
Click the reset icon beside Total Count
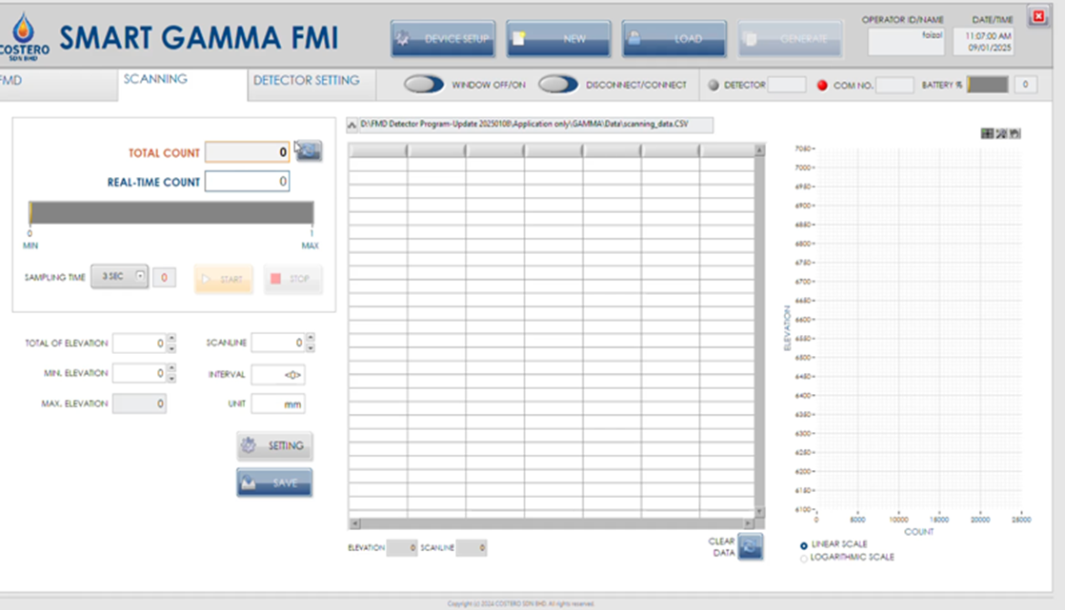tap(309, 150)
